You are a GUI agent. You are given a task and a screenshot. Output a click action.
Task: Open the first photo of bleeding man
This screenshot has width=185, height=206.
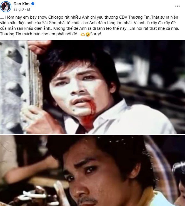pos(92,87)
